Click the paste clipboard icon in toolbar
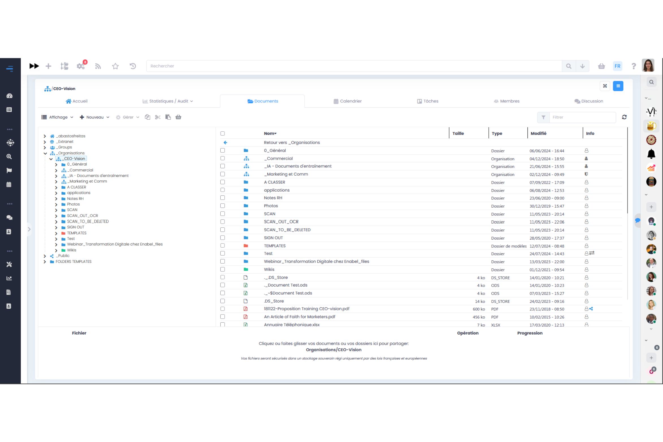Viewport: 663px width, 442px height. pos(168,117)
